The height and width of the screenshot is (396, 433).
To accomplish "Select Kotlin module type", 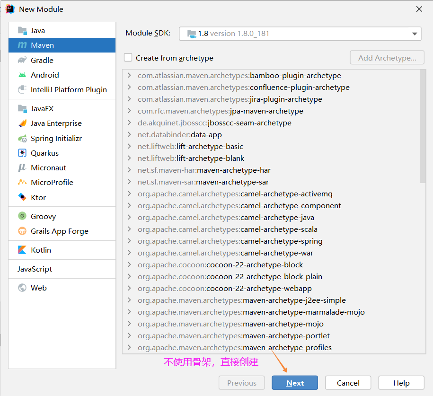I will [62, 250].
